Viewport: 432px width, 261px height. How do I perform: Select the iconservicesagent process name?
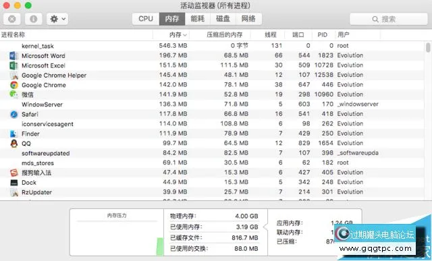(47, 124)
